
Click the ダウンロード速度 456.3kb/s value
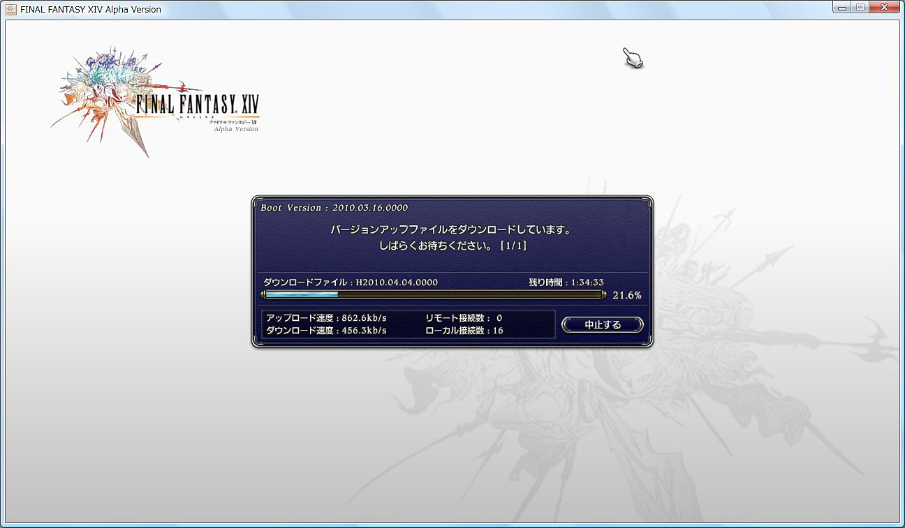pos(326,331)
